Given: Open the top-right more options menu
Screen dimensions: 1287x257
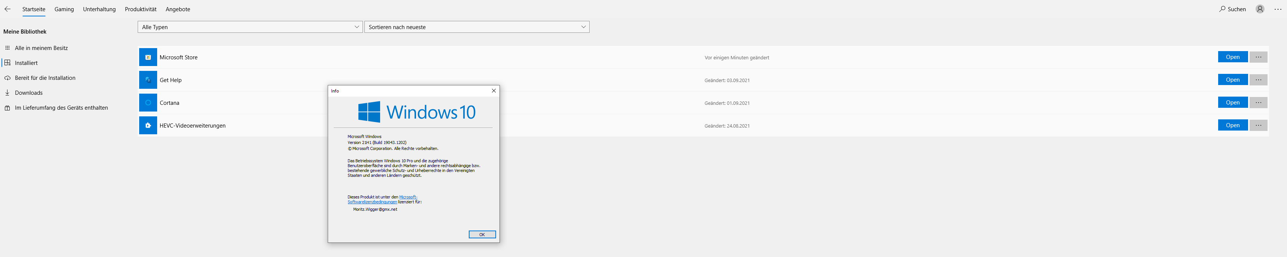Looking at the screenshot, I should 1278,9.
